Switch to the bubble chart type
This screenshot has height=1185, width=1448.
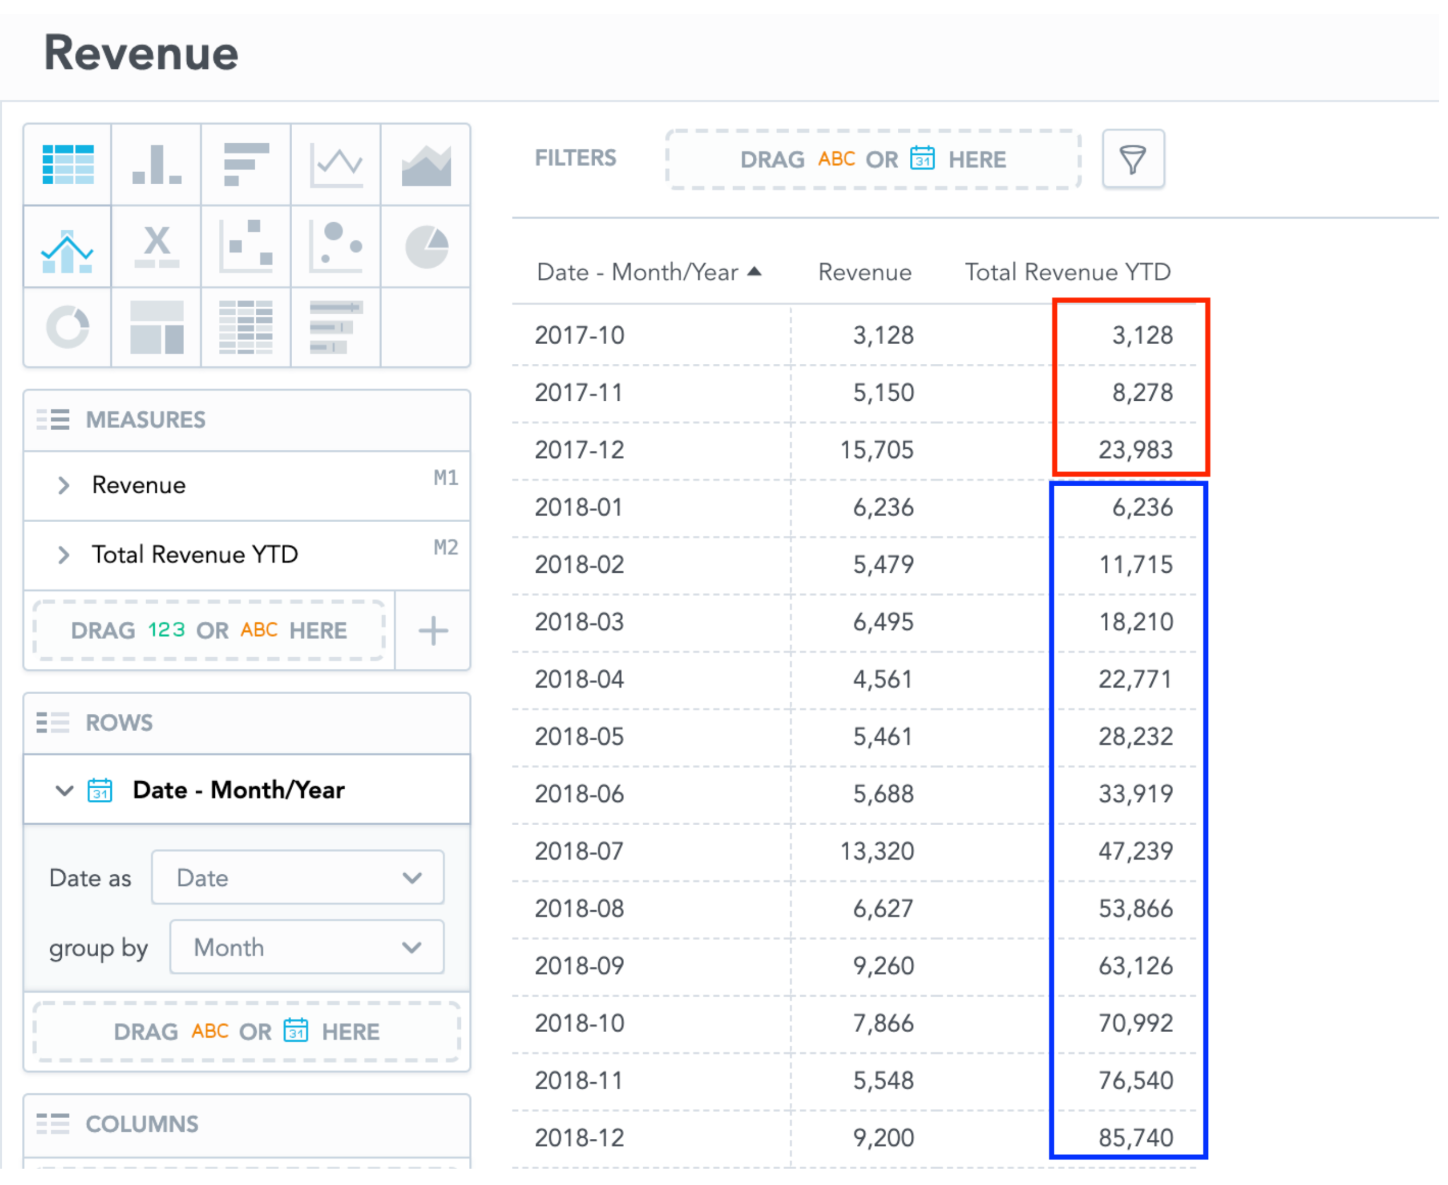point(337,247)
